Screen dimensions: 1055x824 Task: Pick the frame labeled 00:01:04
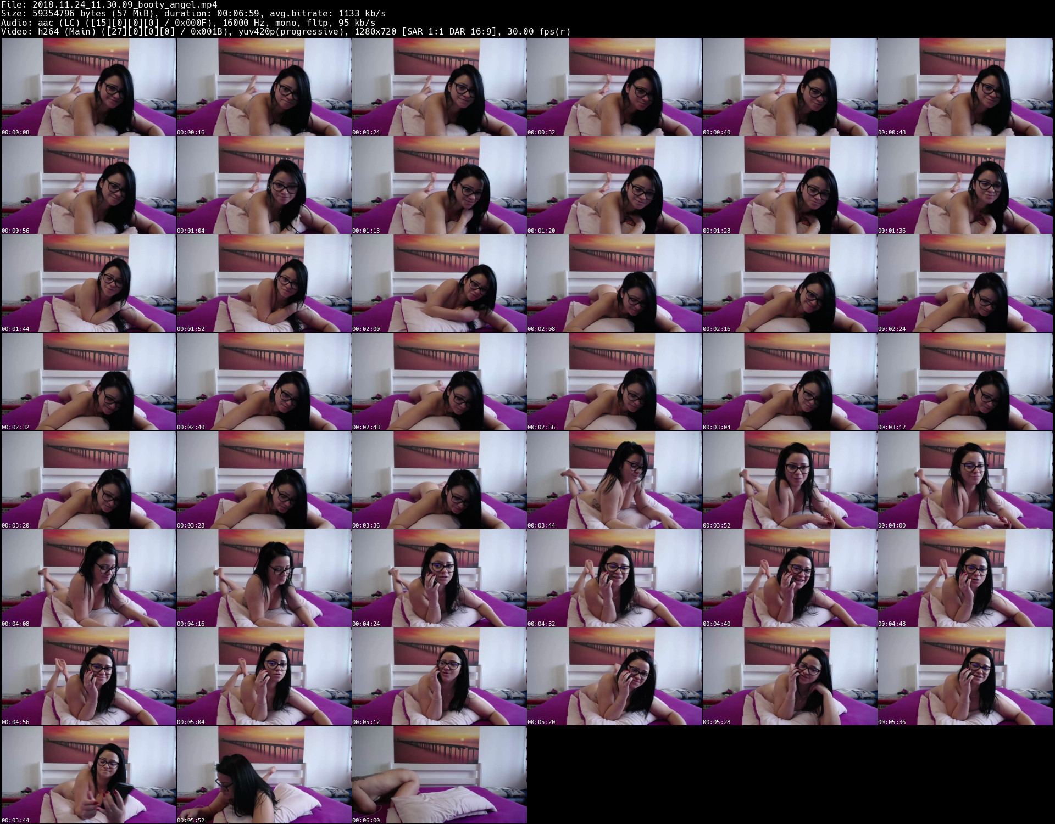click(x=264, y=185)
